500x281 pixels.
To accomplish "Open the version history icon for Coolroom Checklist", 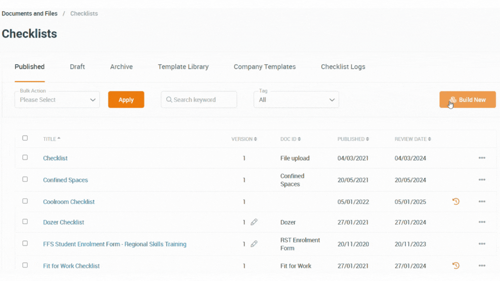I will (456, 201).
